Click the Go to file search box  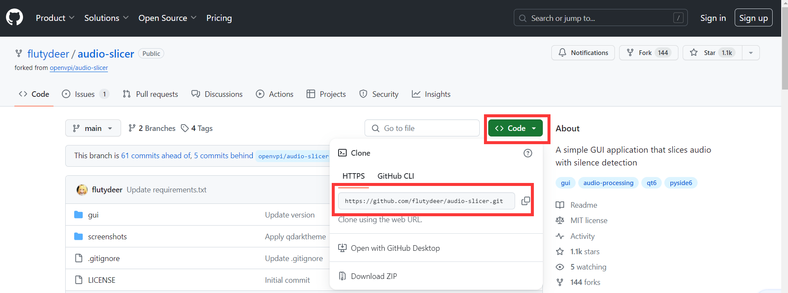pyautogui.click(x=422, y=128)
